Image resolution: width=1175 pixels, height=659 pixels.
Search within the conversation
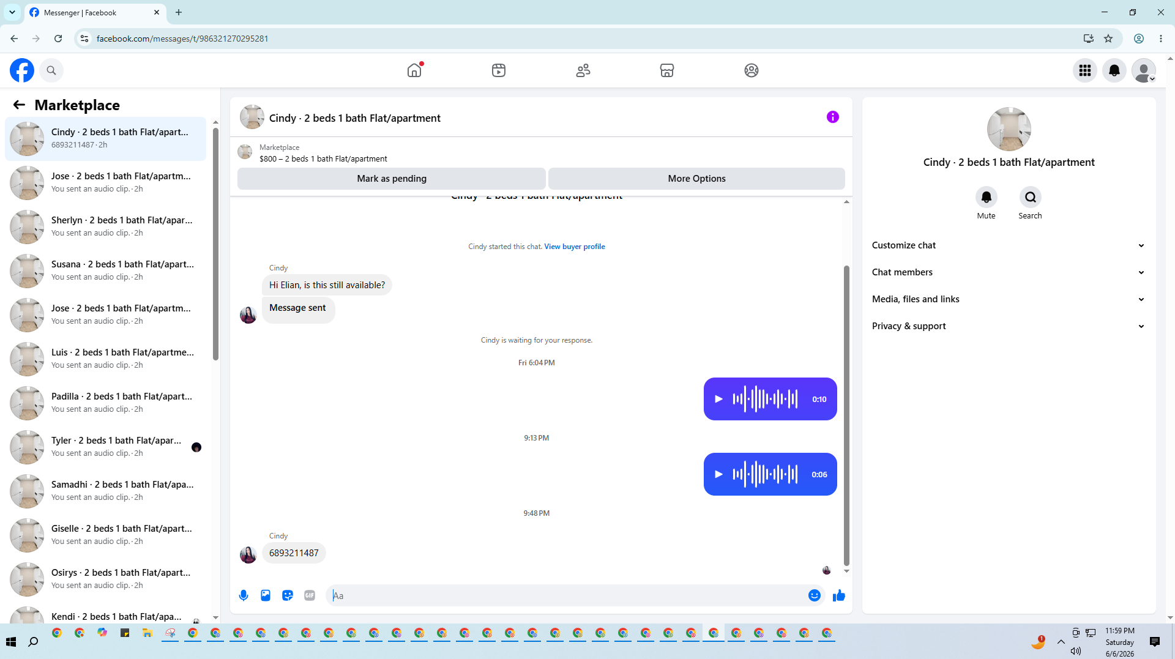(x=1031, y=197)
